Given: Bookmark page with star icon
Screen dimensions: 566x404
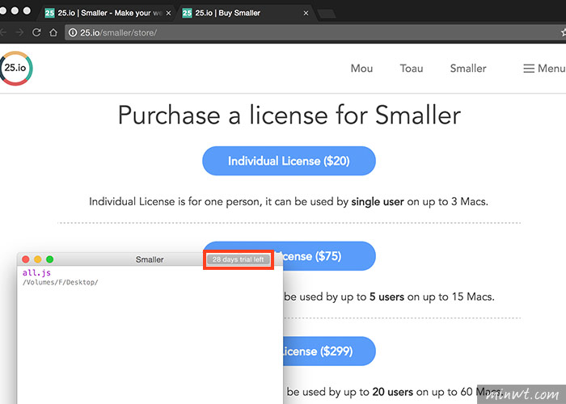Looking at the screenshot, I should click(x=563, y=32).
